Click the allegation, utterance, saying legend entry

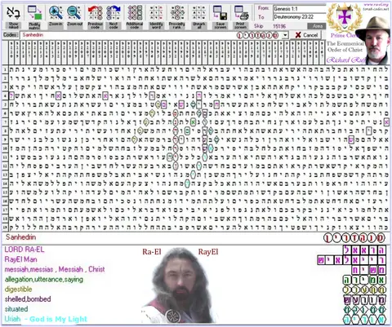44,279
